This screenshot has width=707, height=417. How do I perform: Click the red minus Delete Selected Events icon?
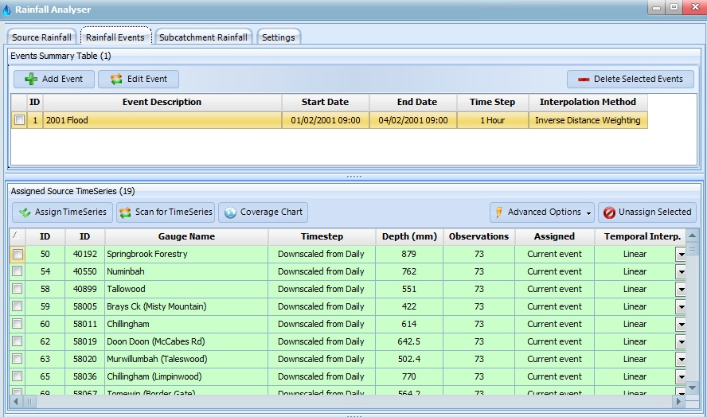click(x=584, y=80)
